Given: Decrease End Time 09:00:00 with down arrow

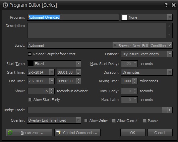Looking at the screenshot, I should 78,82.
